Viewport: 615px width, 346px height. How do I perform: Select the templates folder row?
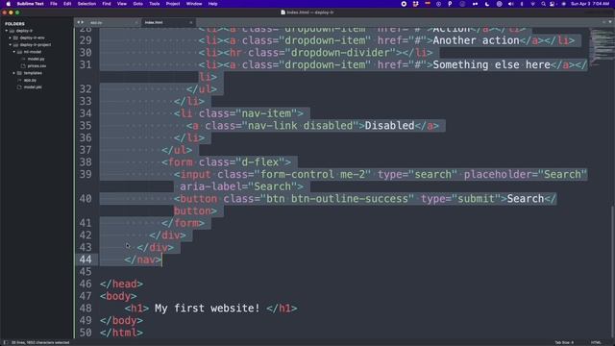click(x=33, y=73)
